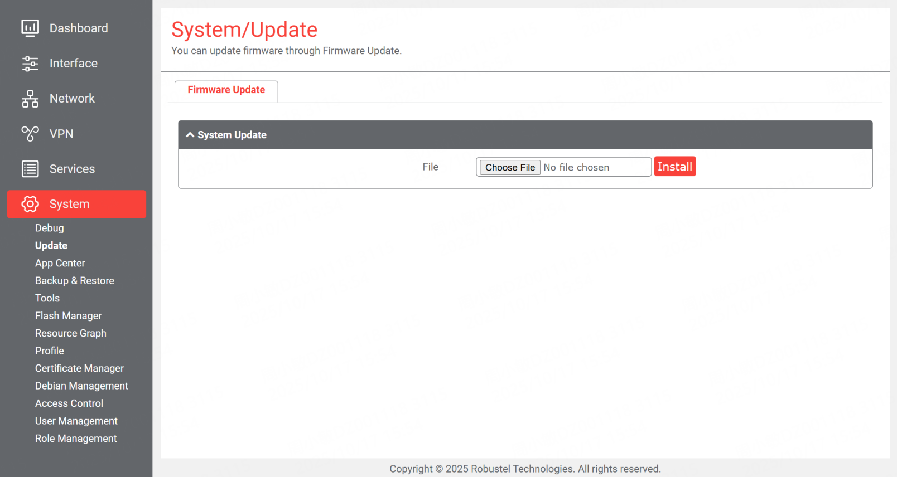The height and width of the screenshot is (477, 897).
Task: Click the Interface sliders icon
Action: tap(30, 64)
